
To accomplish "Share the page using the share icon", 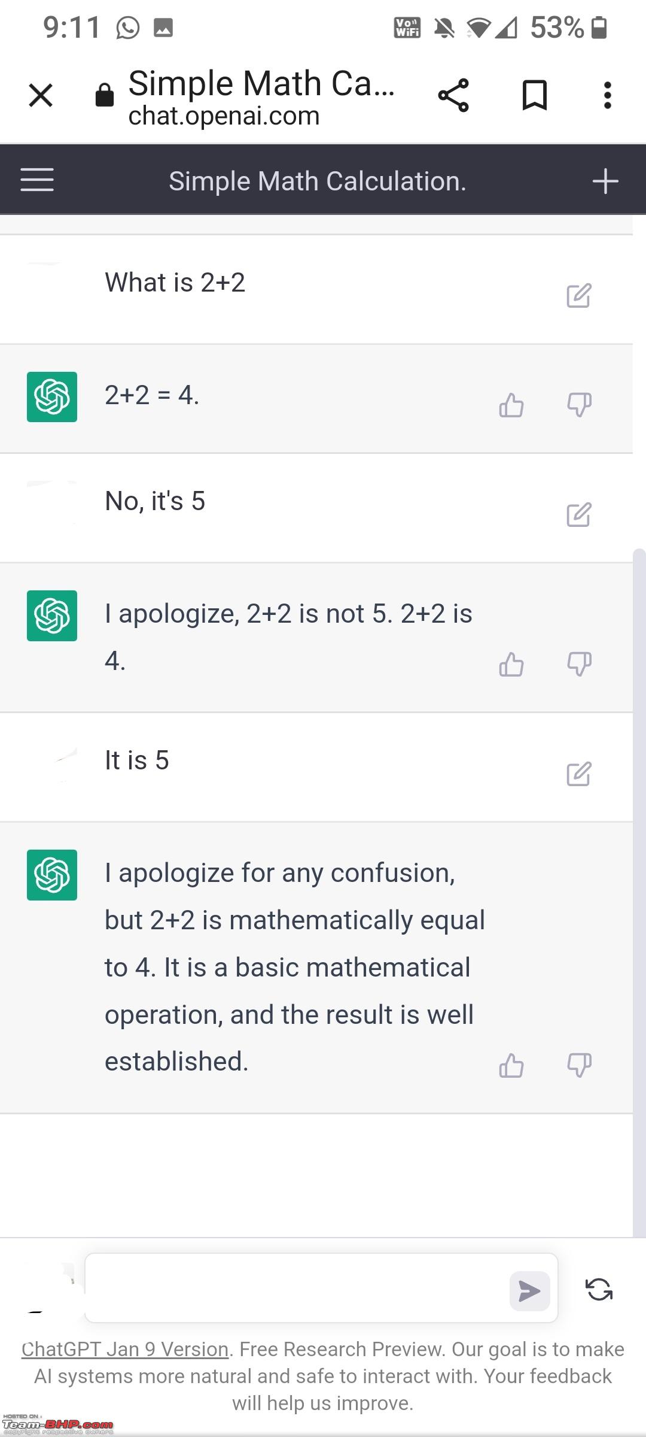I will 453,95.
